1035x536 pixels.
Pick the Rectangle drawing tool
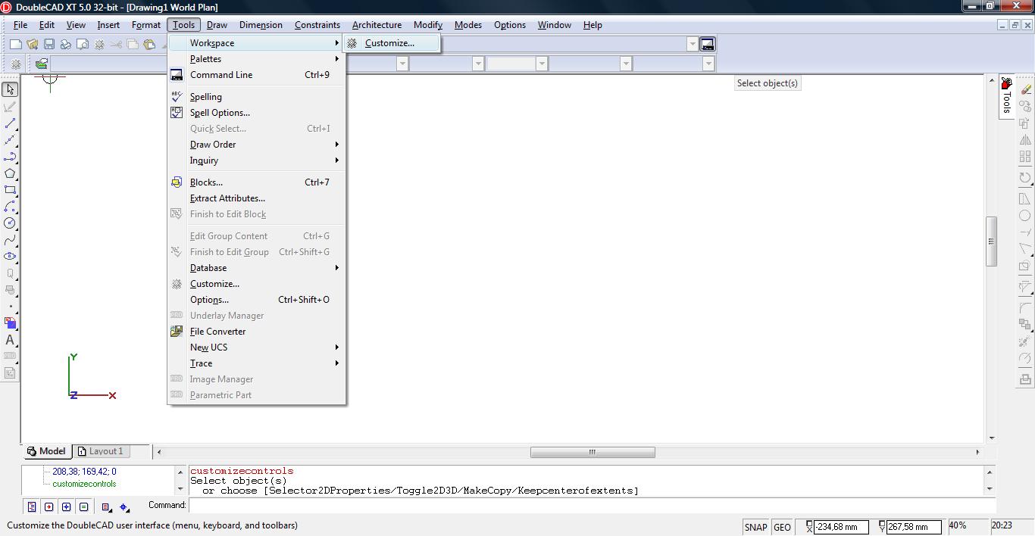coord(10,190)
